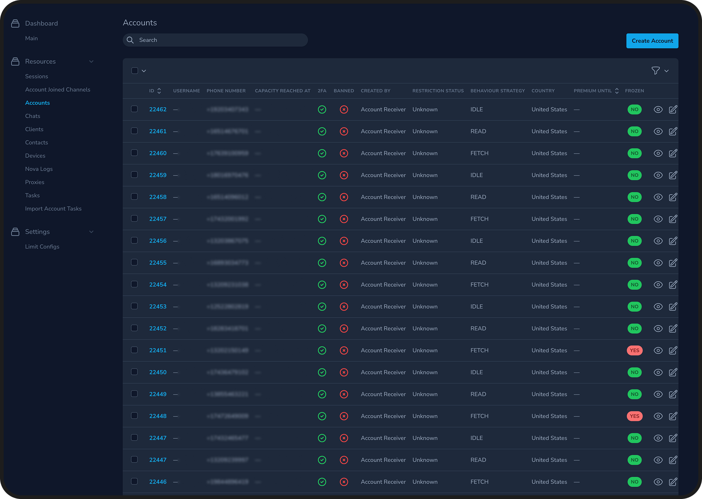Click the red YES frozen badge for 22448
702x499 pixels.
coord(635,416)
